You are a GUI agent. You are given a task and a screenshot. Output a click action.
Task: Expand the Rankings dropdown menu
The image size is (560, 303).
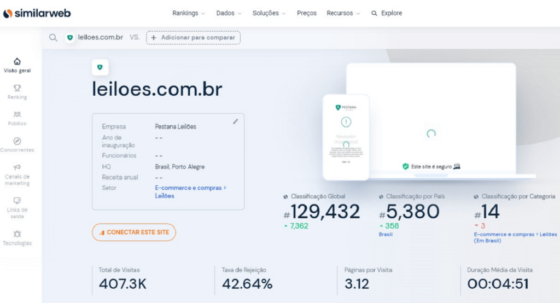[189, 13]
